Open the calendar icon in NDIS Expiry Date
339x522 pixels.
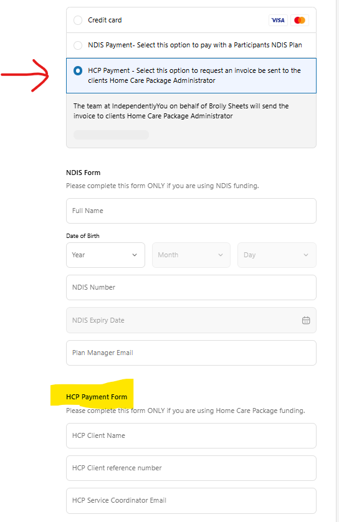[x=306, y=320]
